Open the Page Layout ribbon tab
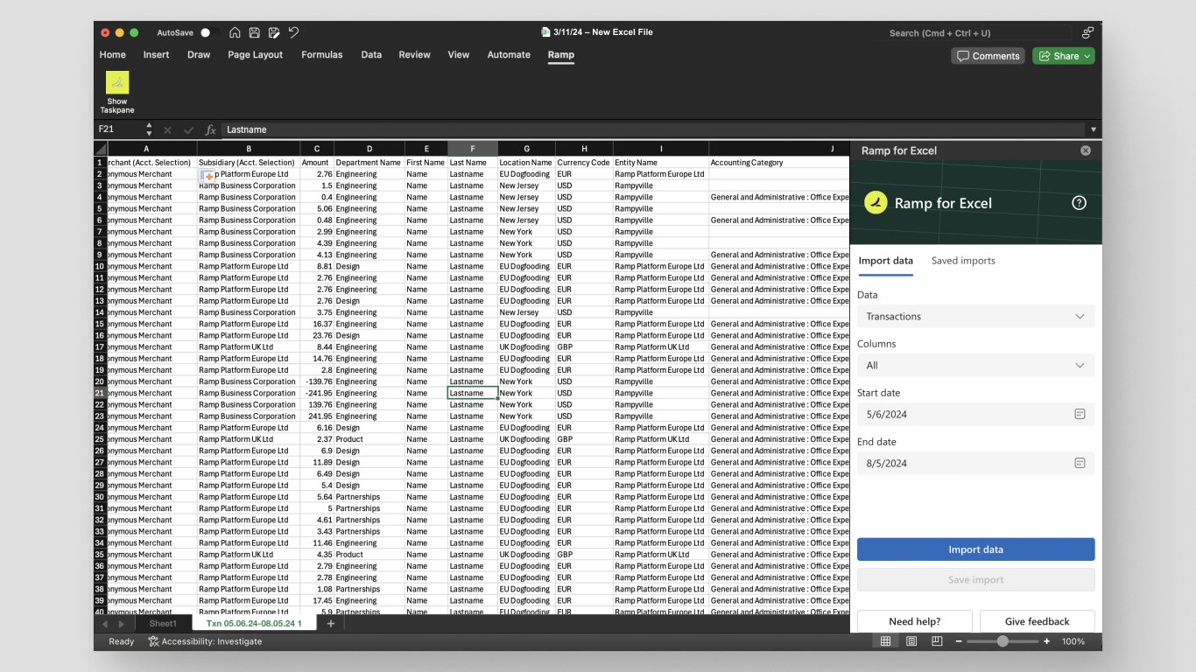Viewport: 1196px width, 672px height. tap(256, 54)
